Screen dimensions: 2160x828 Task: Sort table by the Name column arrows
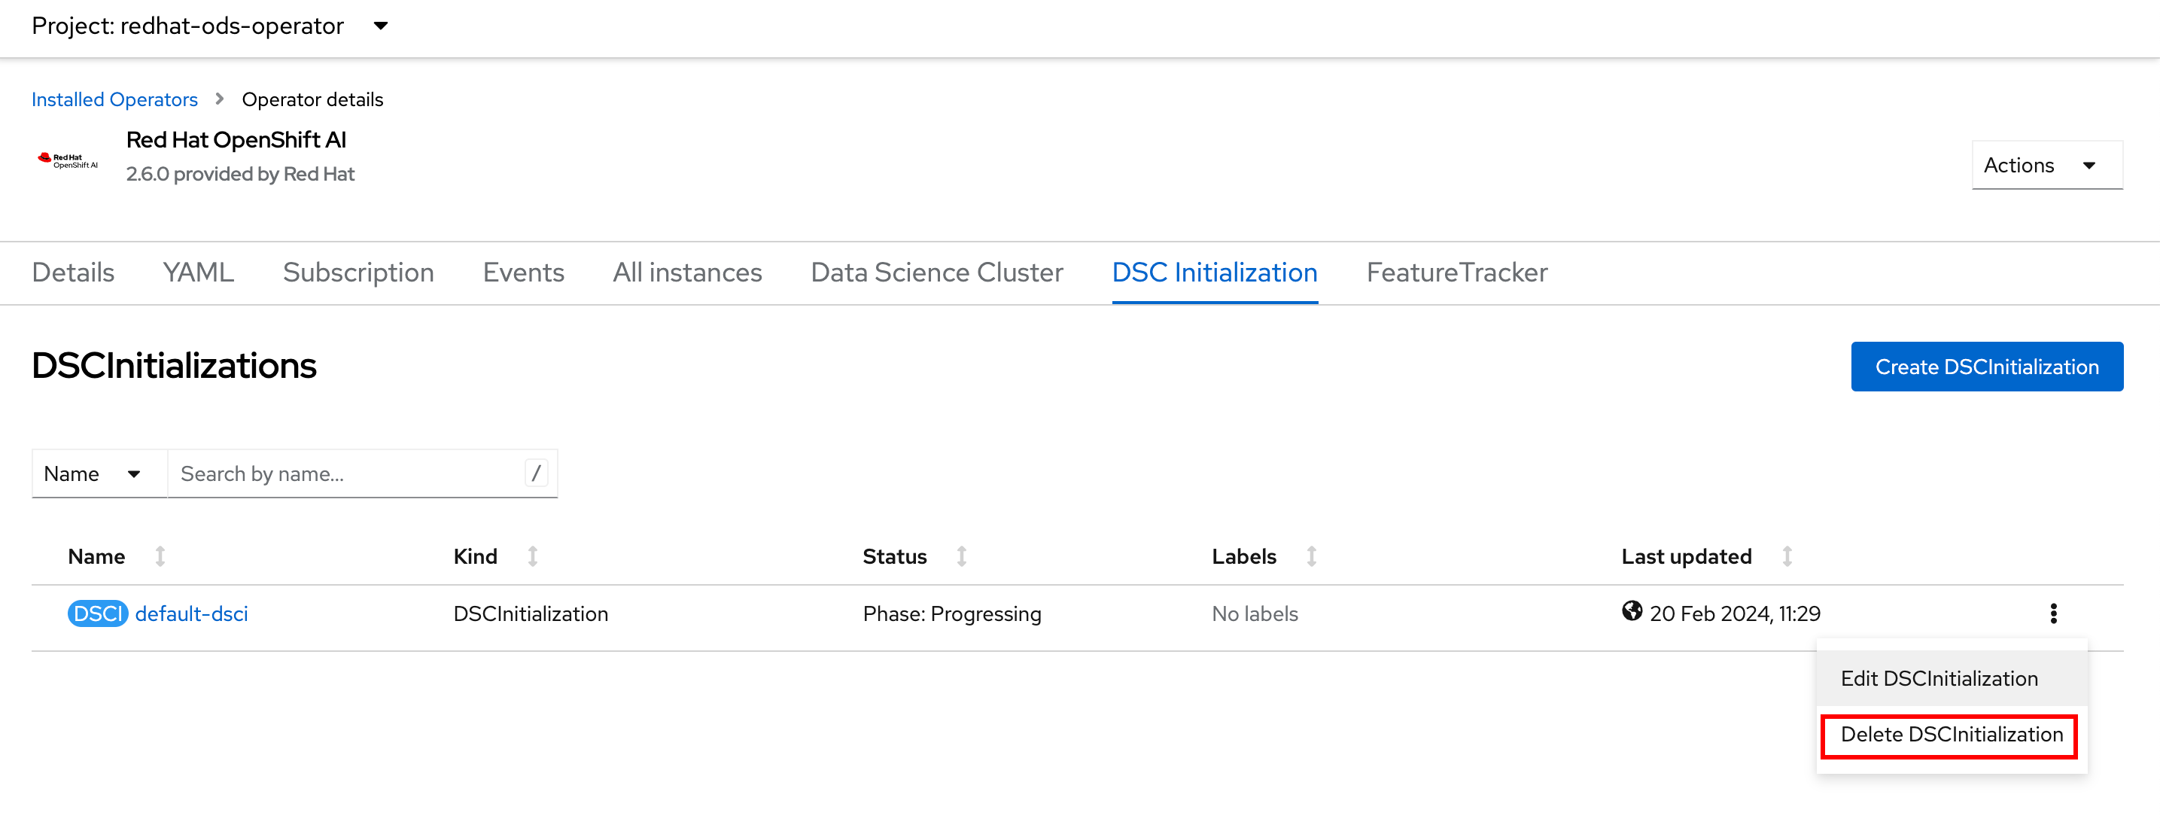click(x=160, y=556)
